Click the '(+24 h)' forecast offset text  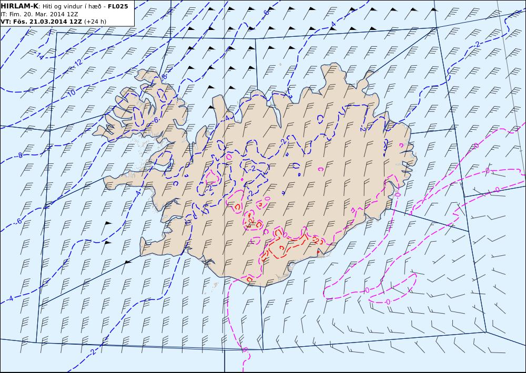click(95, 22)
